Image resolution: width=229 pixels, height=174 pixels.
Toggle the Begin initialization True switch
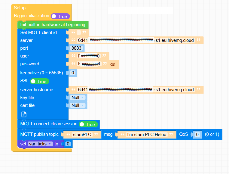click(60, 16)
